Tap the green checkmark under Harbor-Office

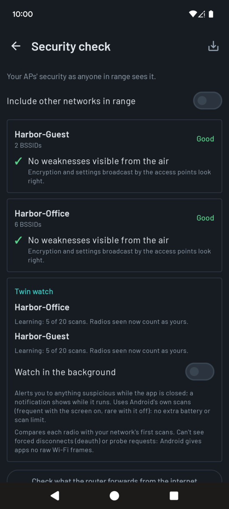[18, 241]
